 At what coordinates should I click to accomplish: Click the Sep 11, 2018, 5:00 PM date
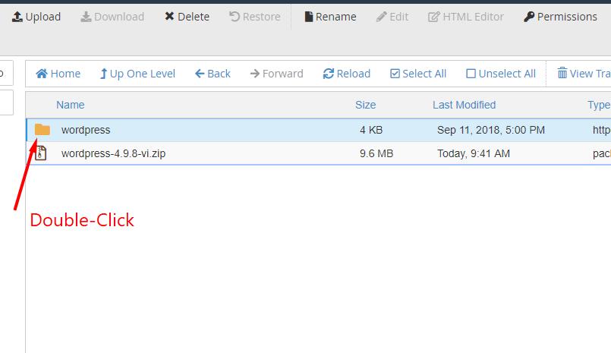coord(491,130)
